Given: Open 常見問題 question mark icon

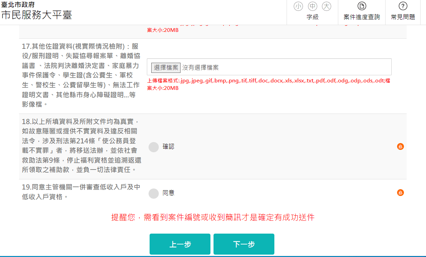Looking at the screenshot, I should click(403, 6).
